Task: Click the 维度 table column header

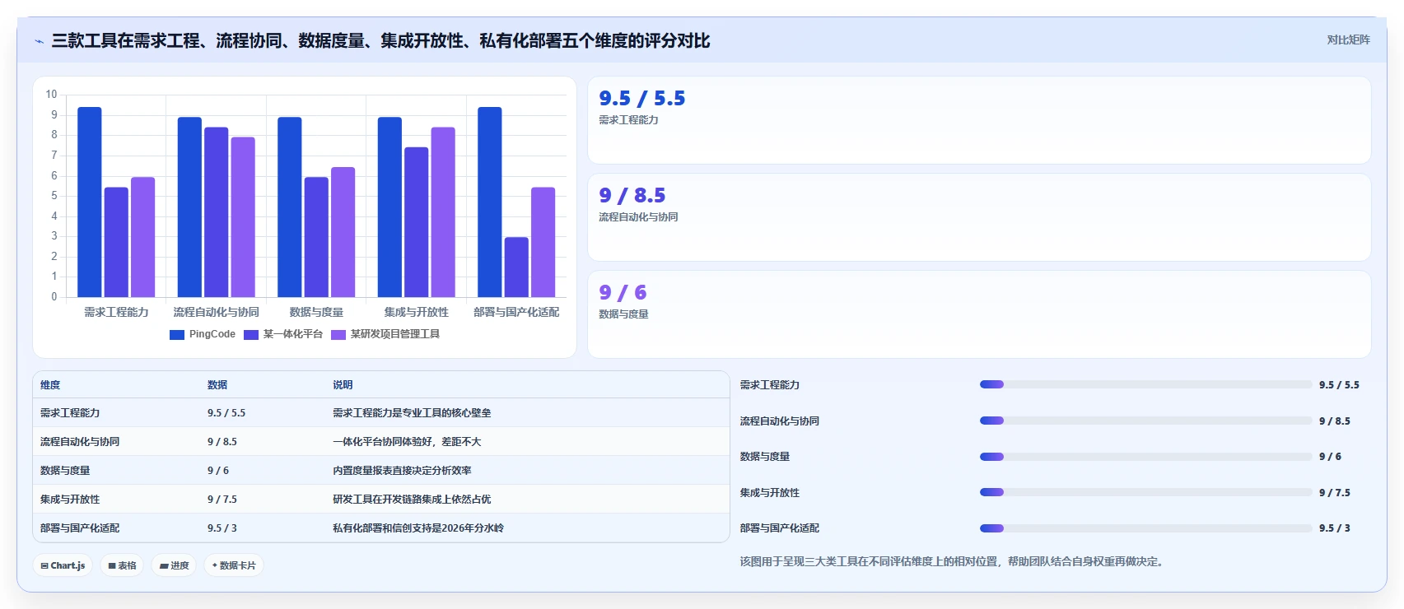Action: tap(50, 384)
